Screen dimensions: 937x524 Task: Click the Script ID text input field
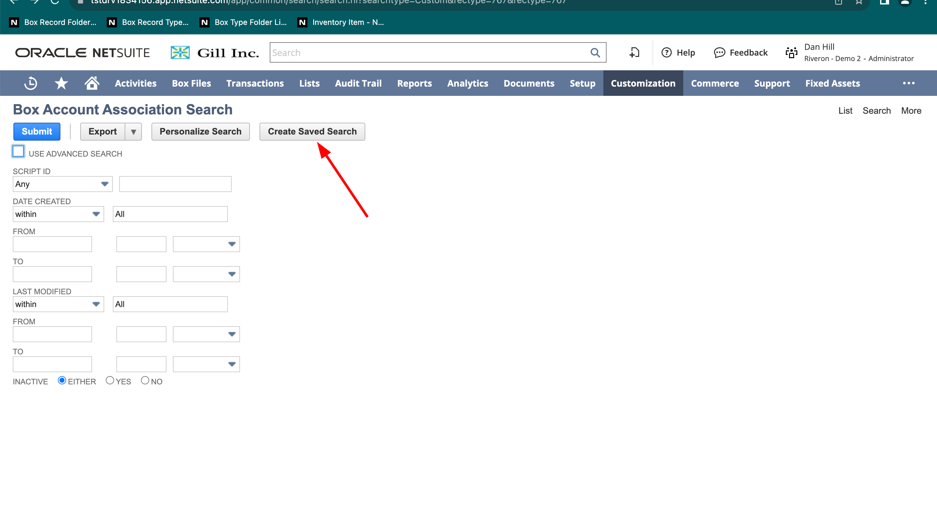click(175, 184)
